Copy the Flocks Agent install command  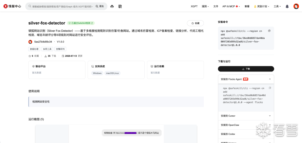pyautogui.click(x=270, y=88)
